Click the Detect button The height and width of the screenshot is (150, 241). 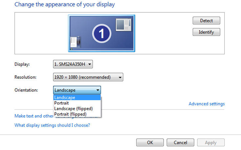tap(206, 21)
